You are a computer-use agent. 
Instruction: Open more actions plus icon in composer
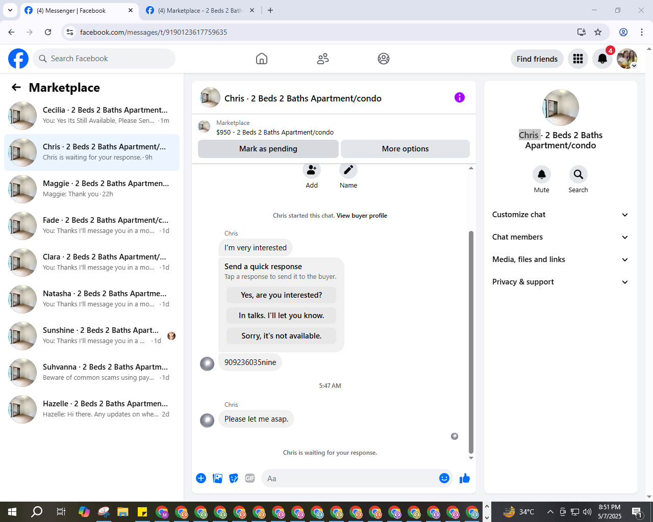(201, 478)
